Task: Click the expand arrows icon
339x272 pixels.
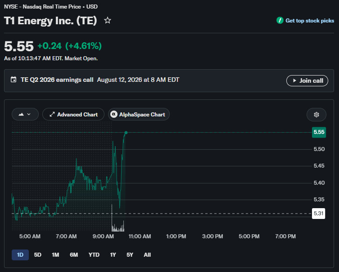Action: (52, 114)
